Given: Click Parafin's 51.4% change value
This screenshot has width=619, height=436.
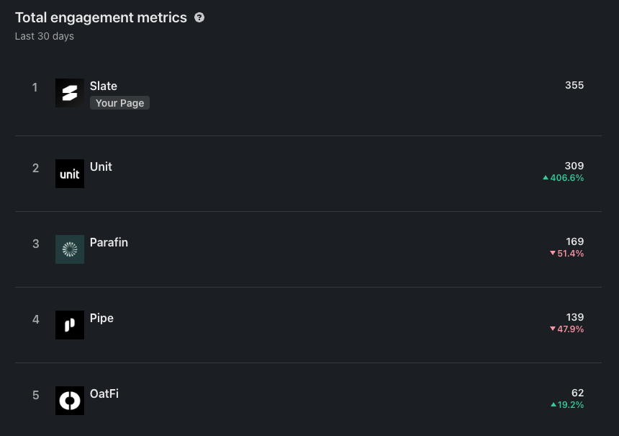Looking at the screenshot, I should 571,254.
